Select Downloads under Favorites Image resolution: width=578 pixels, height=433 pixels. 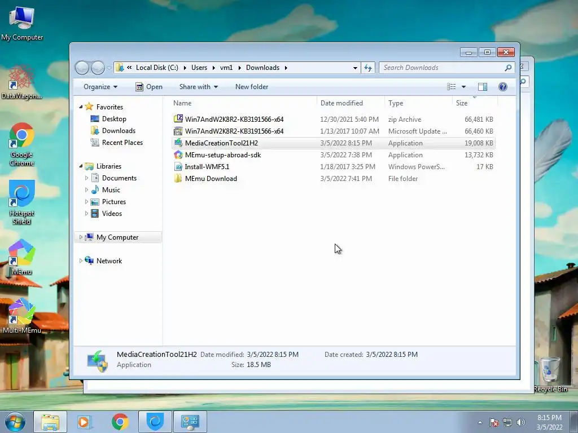coord(113,131)
